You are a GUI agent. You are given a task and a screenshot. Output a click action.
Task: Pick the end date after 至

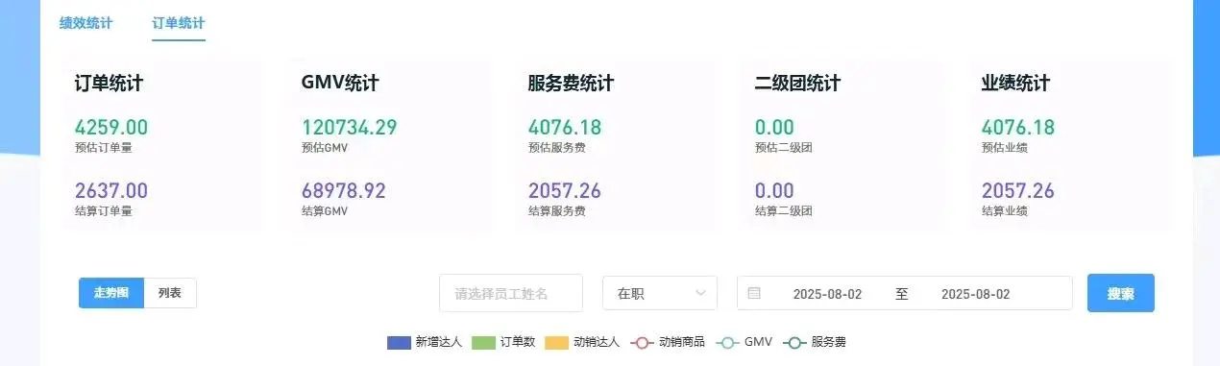[x=975, y=294]
